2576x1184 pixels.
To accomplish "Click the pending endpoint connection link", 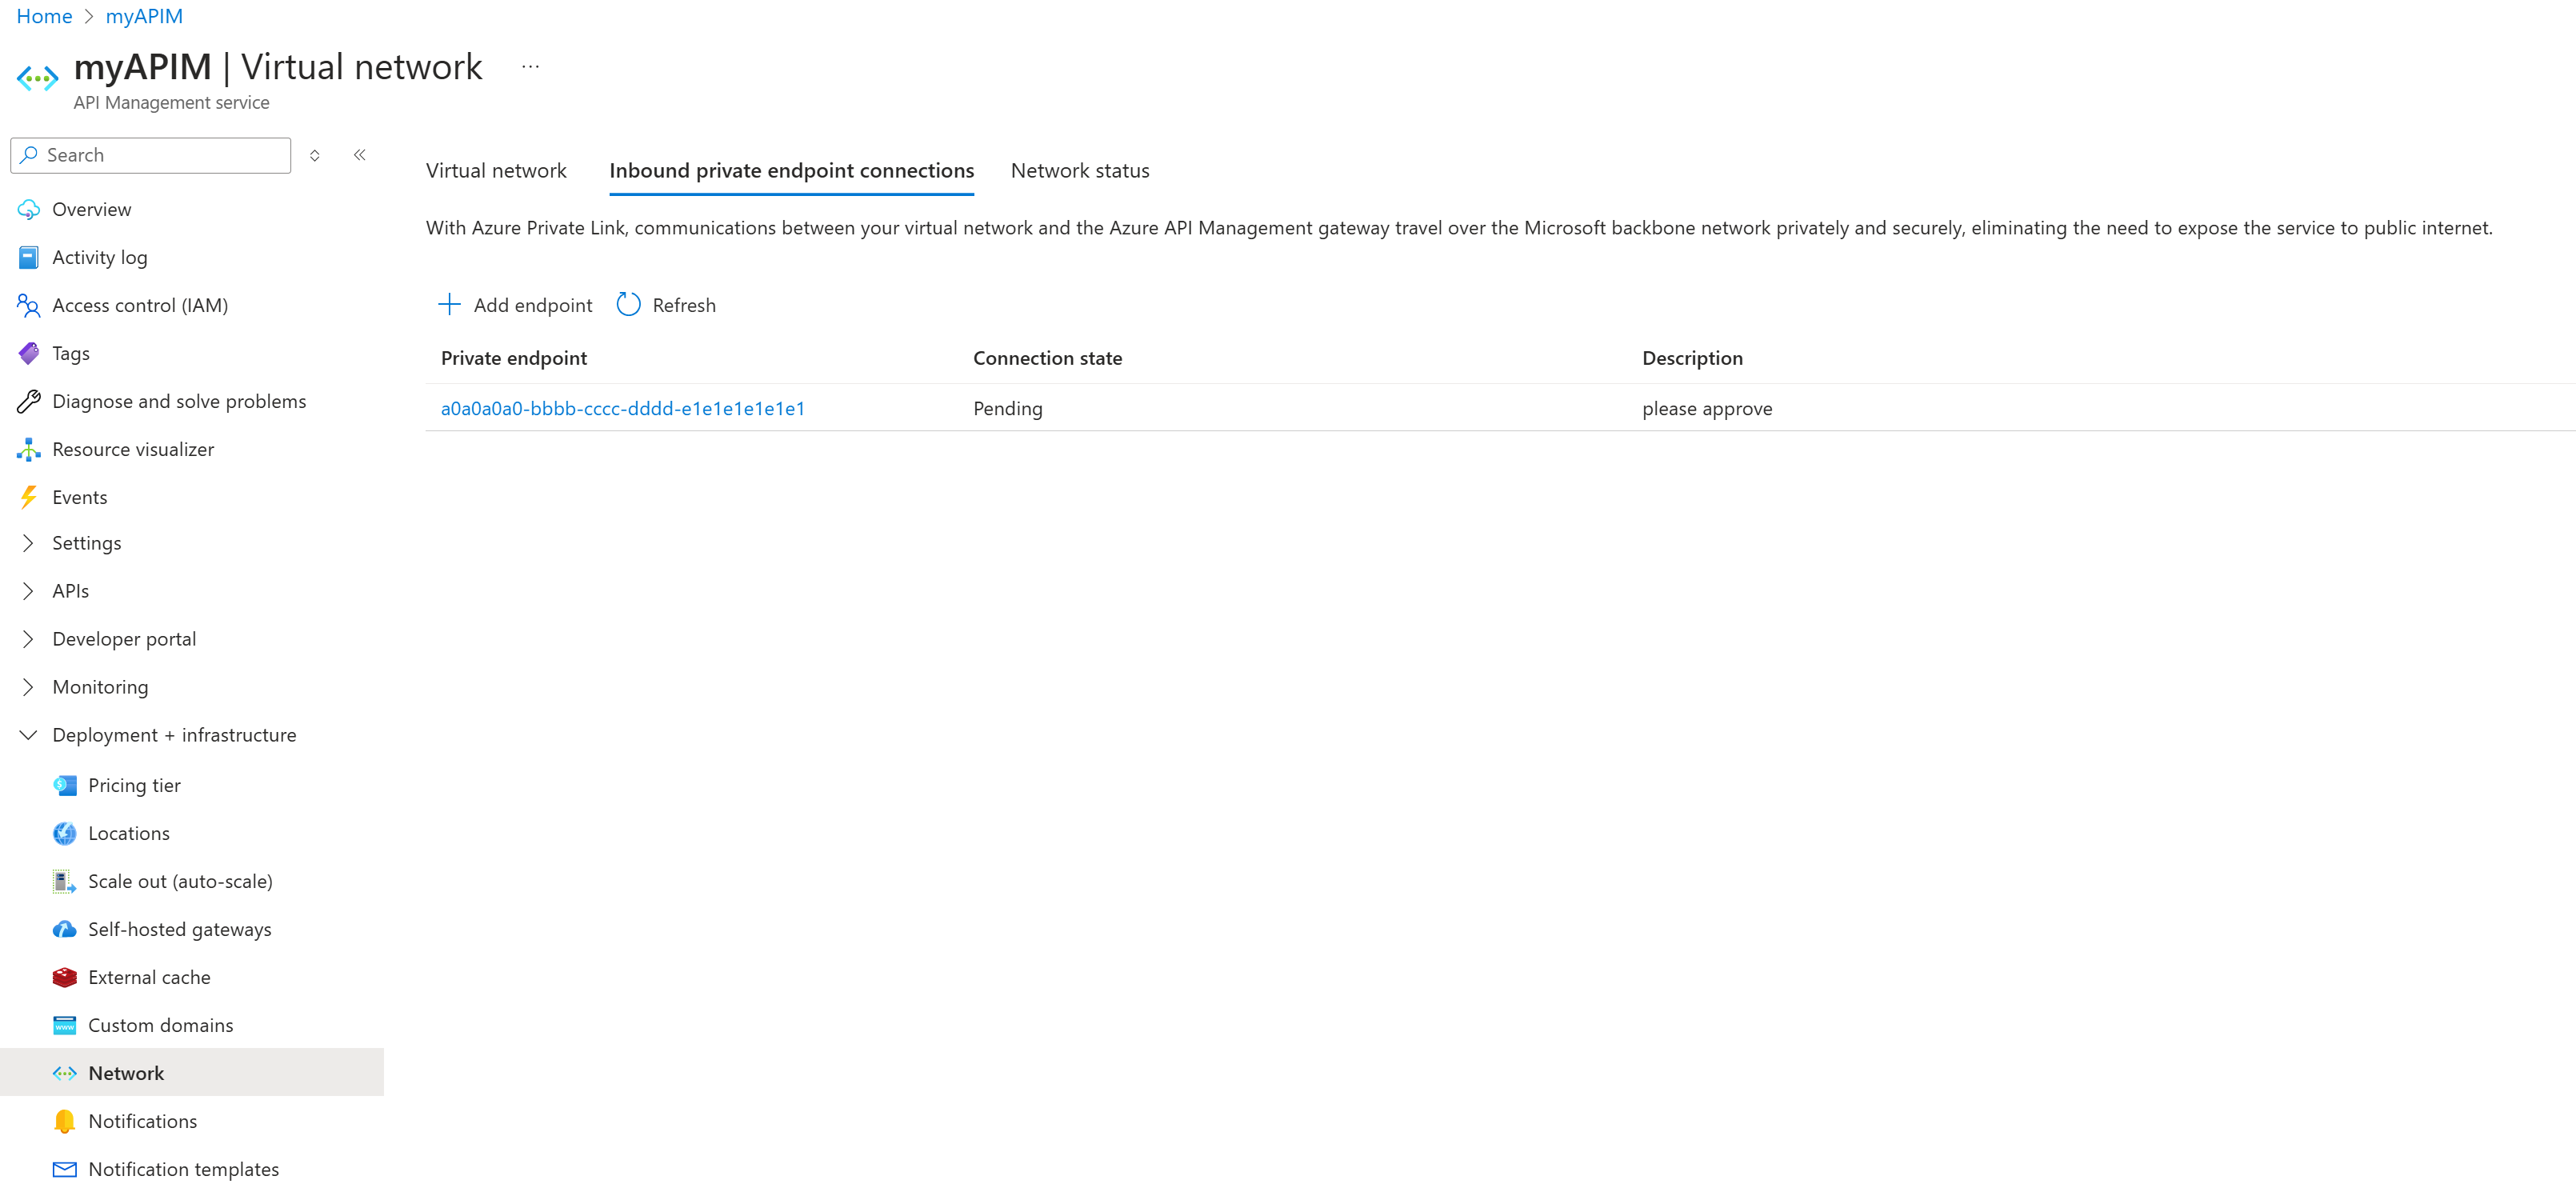I will coord(624,407).
